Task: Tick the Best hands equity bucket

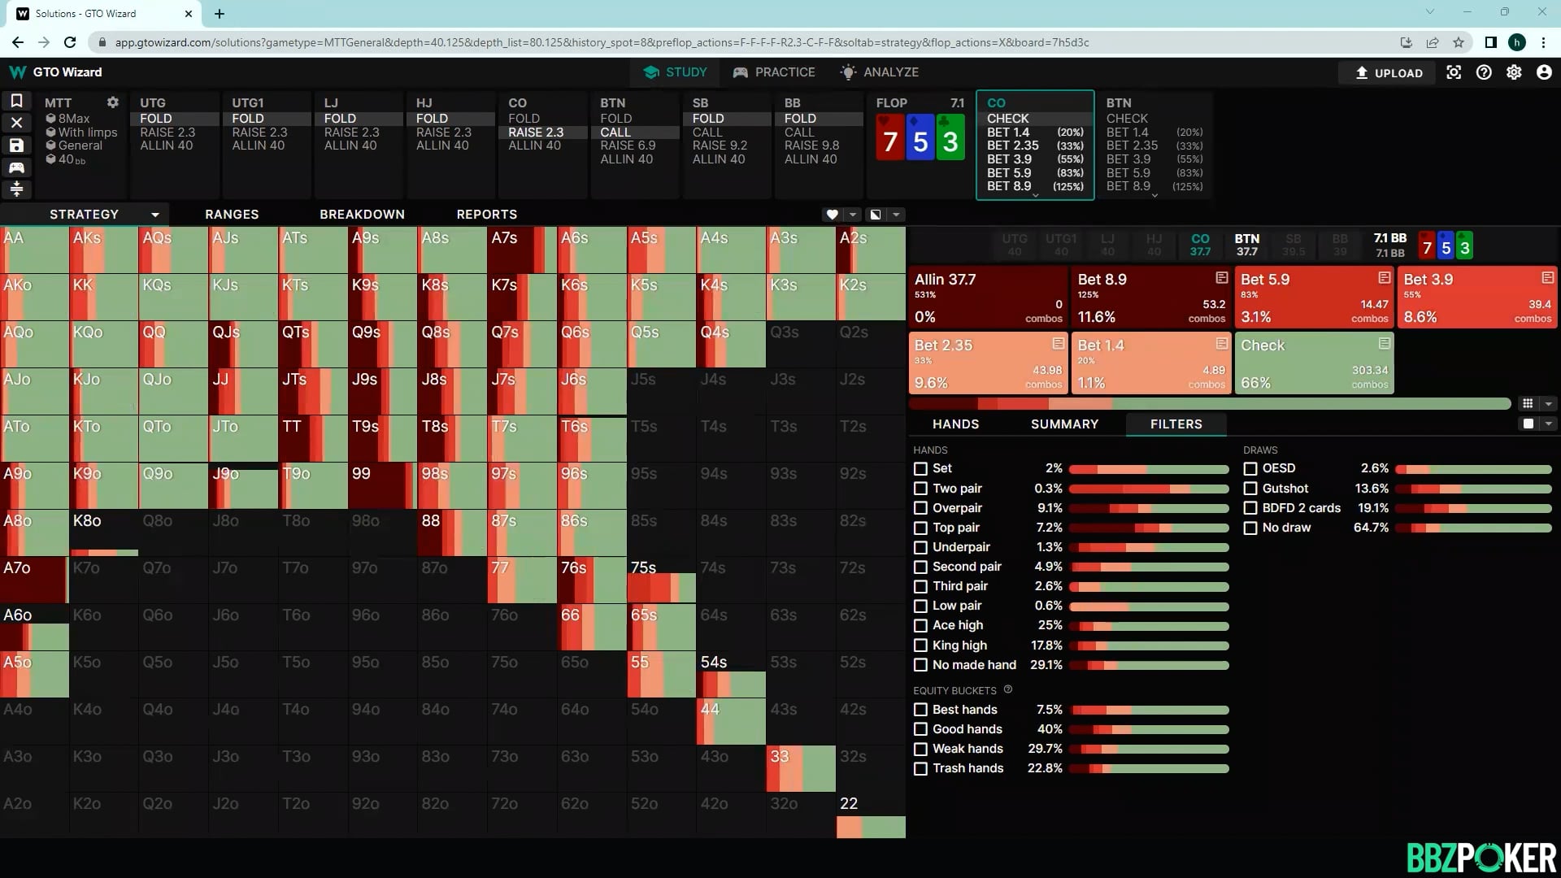Action: (x=920, y=710)
